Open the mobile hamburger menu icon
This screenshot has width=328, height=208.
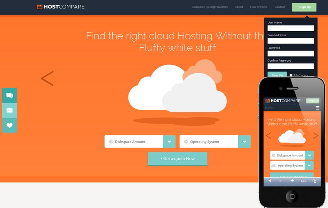pos(317,108)
